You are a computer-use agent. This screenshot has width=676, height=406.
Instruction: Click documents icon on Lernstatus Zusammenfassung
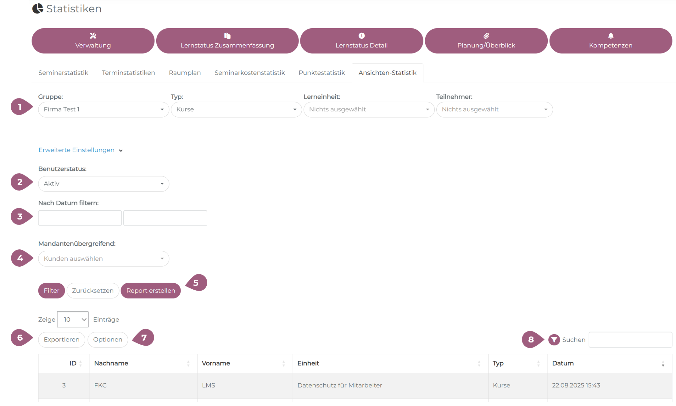227,36
